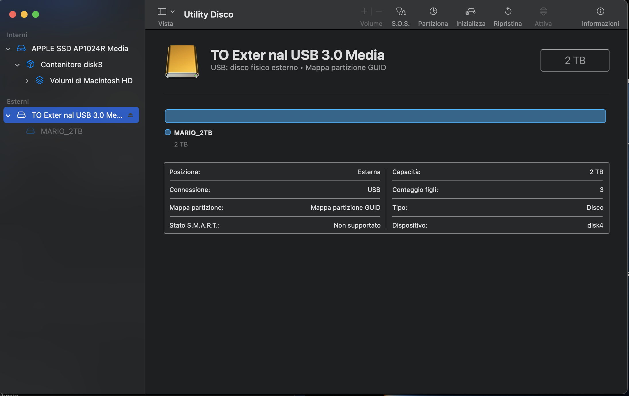Click the Attiva mount icon

point(543,11)
